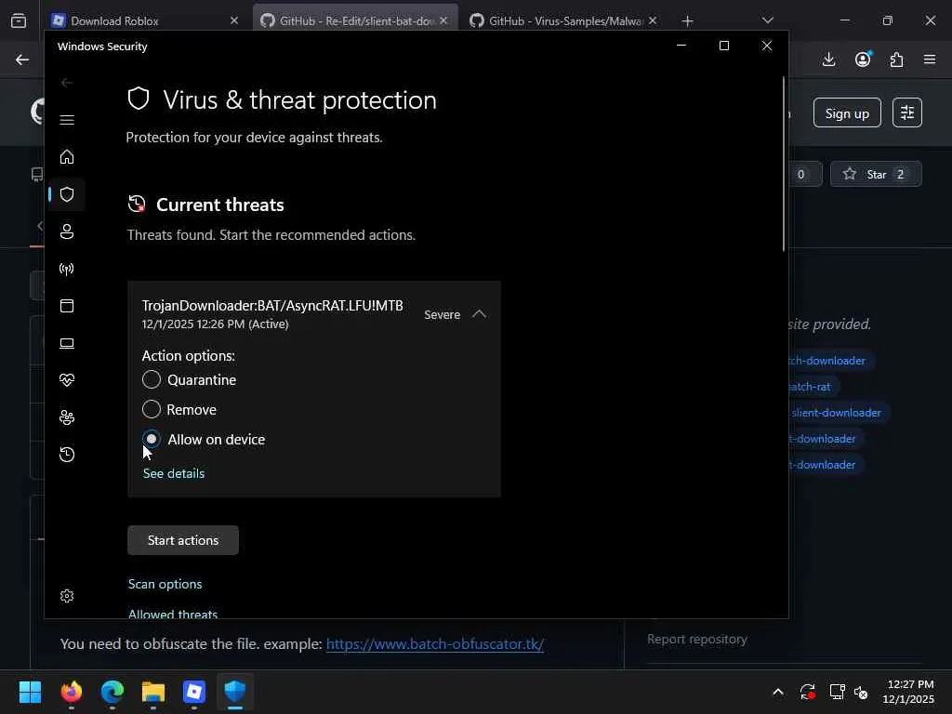Viewport: 952px width, 714px height.
Task: Open Windows Security from the taskbar
Action: tap(235, 692)
